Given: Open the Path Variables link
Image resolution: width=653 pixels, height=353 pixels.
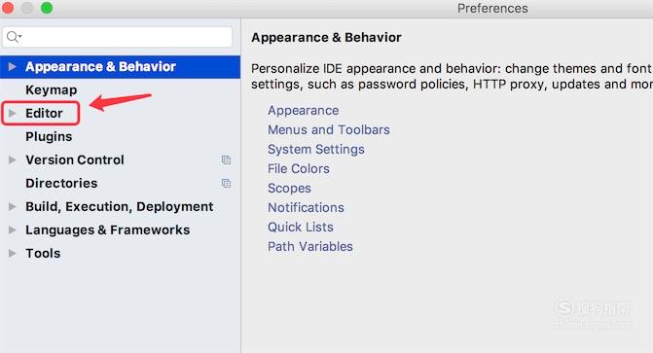Looking at the screenshot, I should (x=310, y=246).
